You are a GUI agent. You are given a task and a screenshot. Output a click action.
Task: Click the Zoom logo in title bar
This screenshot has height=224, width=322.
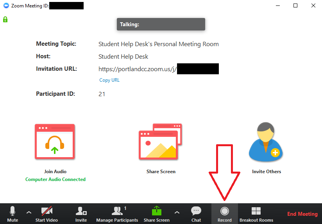6,5
